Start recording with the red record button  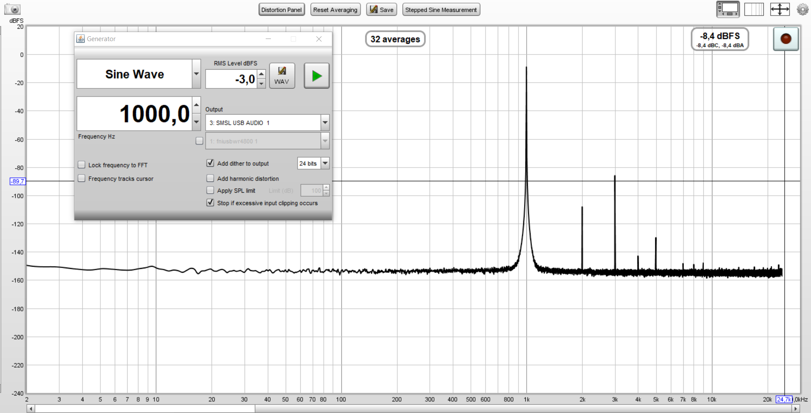[x=786, y=39]
